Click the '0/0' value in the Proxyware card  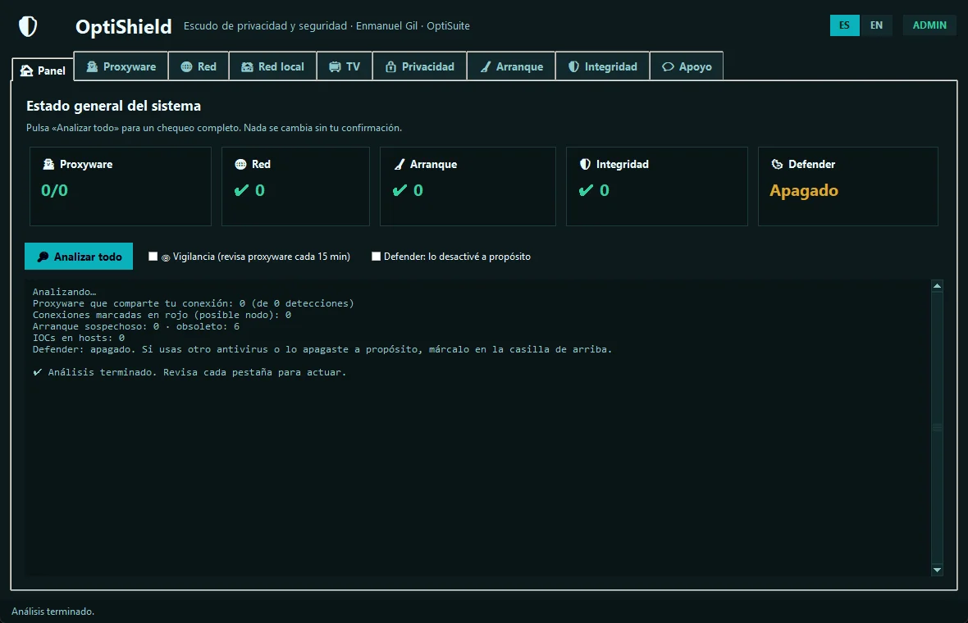click(54, 191)
